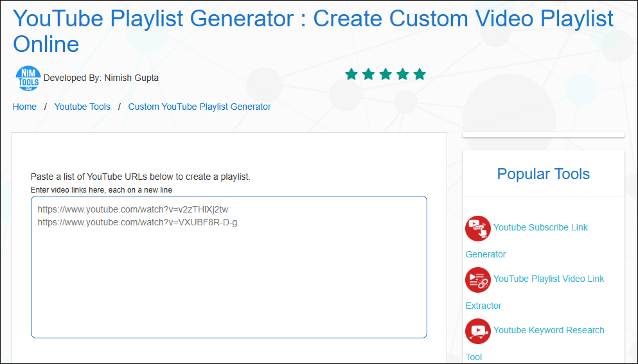Click the YouTube Playlist Video Link Extractor icon
This screenshot has width=638, height=364.
click(478, 280)
